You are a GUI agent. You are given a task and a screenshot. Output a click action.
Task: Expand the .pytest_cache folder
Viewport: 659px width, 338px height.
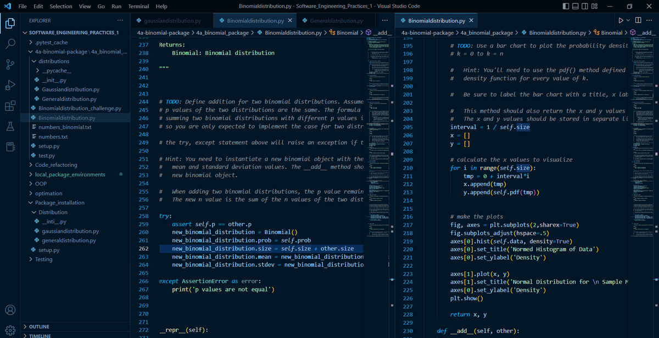(x=76, y=42)
